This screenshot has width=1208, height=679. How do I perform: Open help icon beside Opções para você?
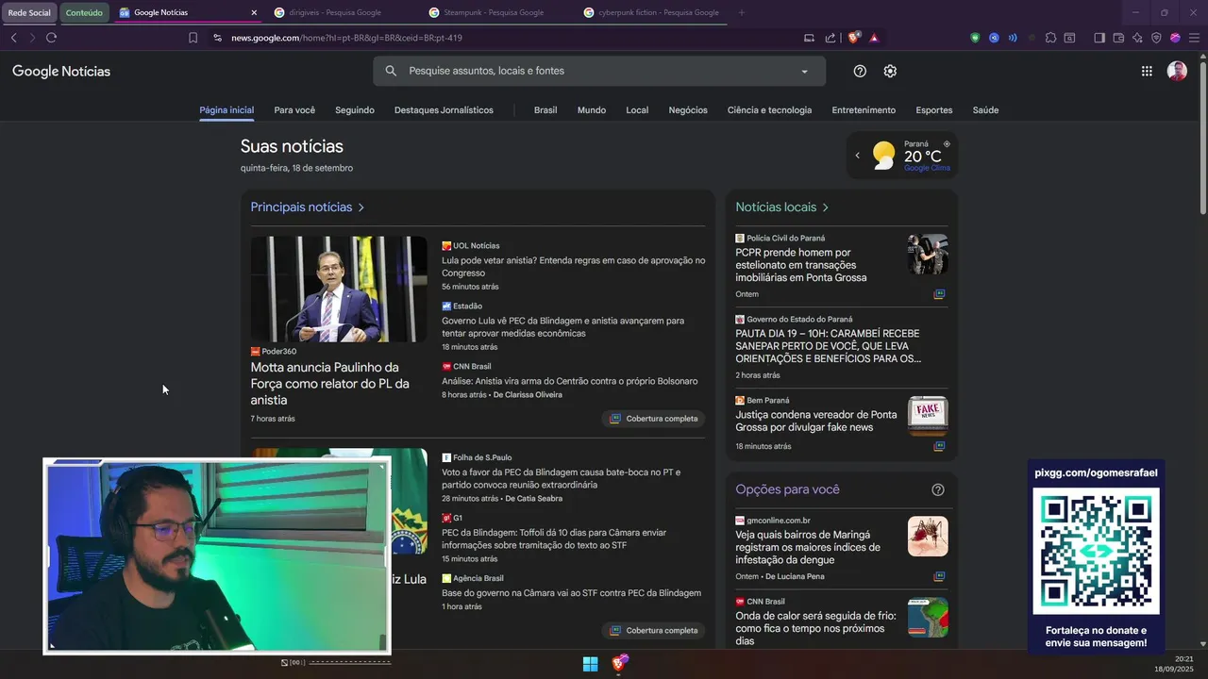click(x=938, y=489)
